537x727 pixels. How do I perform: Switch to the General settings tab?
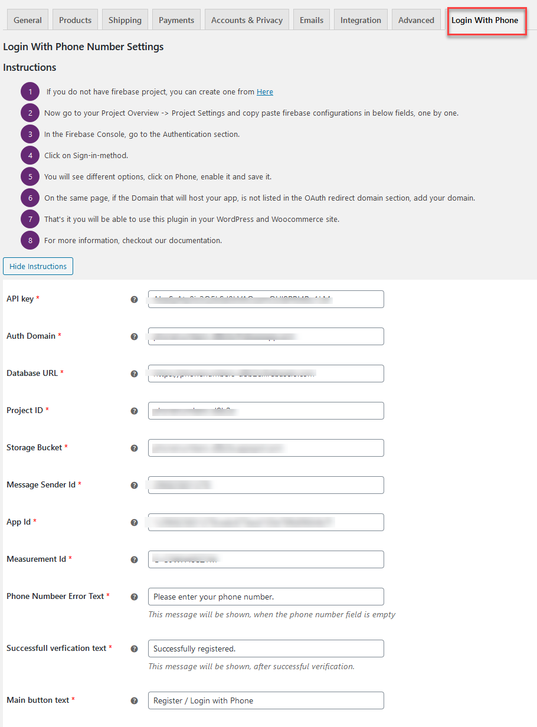27,19
